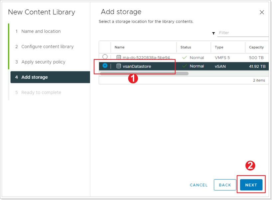Click the filter funnel icon
This screenshot has height=200, width=272.
213,33
